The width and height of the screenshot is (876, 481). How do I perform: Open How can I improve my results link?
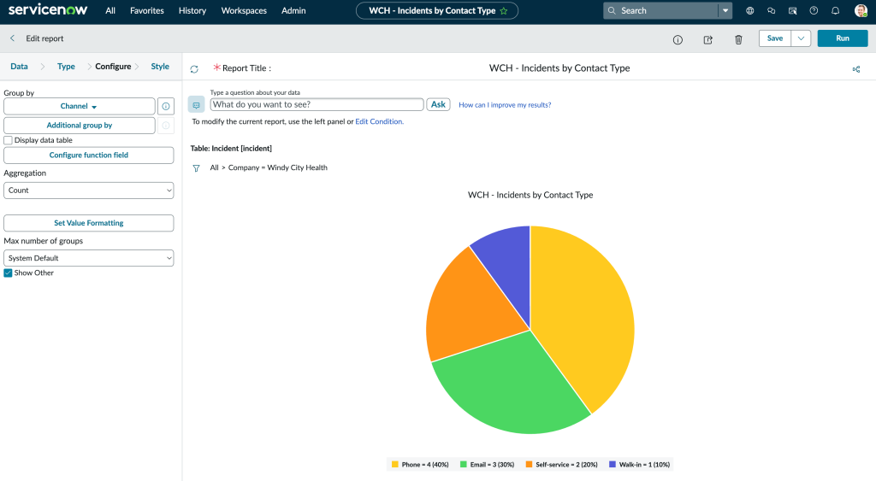505,105
